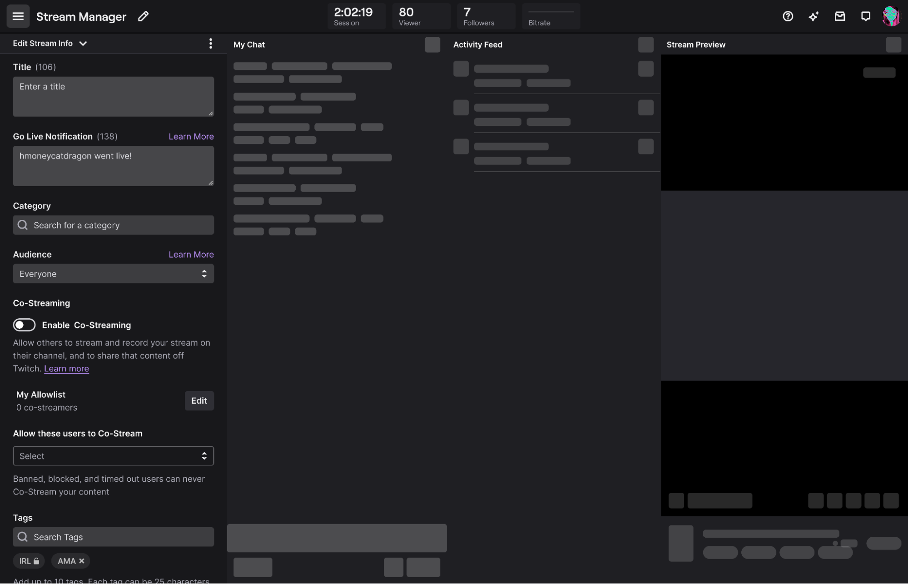Click the sparkle AI icon in the top bar
Viewport: 908px width, 584px height.
pos(814,16)
